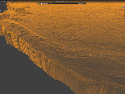125x94 pixels.
Task: Click the light green Y axis gizmo circle
Action: [121, 7]
